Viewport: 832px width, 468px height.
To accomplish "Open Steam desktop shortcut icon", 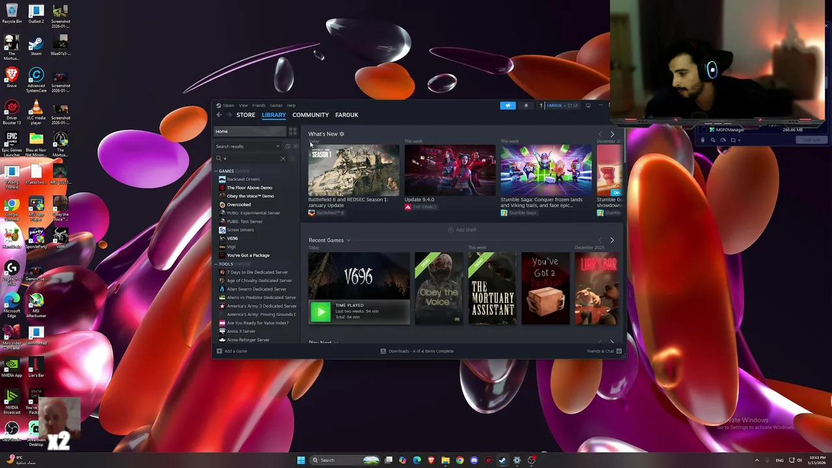I will click(x=36, y=45).
